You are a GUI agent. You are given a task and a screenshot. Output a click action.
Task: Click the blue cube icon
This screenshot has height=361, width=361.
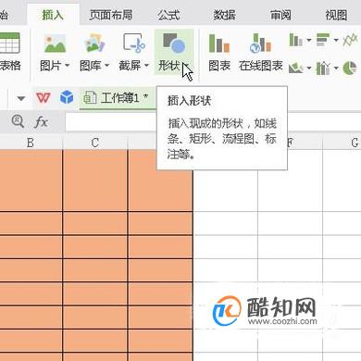(67, 97)
